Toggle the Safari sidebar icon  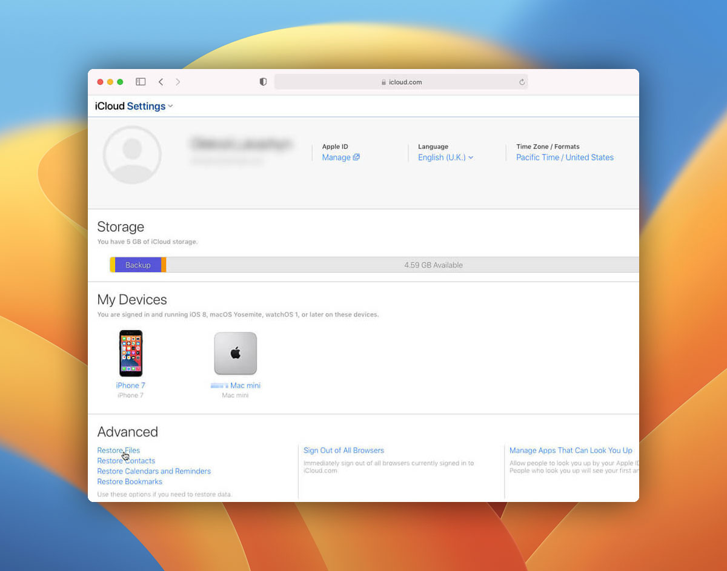[x=141, y=82]
